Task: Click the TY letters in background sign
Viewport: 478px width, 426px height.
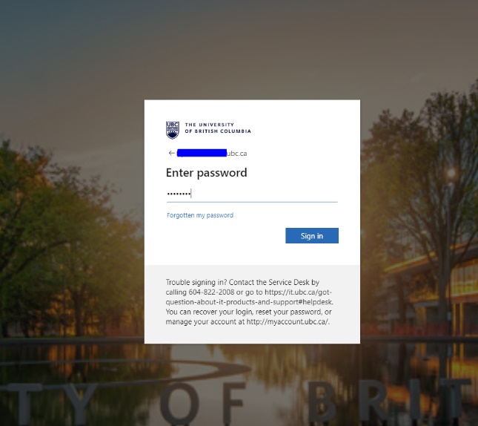Action: tap(50, 402)
